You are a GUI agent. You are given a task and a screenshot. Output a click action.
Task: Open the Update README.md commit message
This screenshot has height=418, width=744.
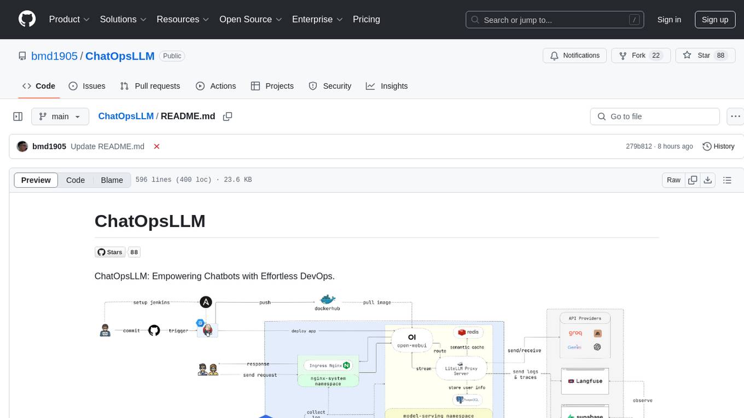point(107,147)
